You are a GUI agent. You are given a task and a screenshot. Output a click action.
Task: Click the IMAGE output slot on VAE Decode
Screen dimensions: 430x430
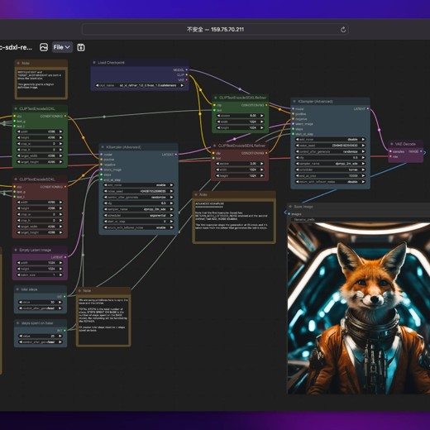(421, 151)
